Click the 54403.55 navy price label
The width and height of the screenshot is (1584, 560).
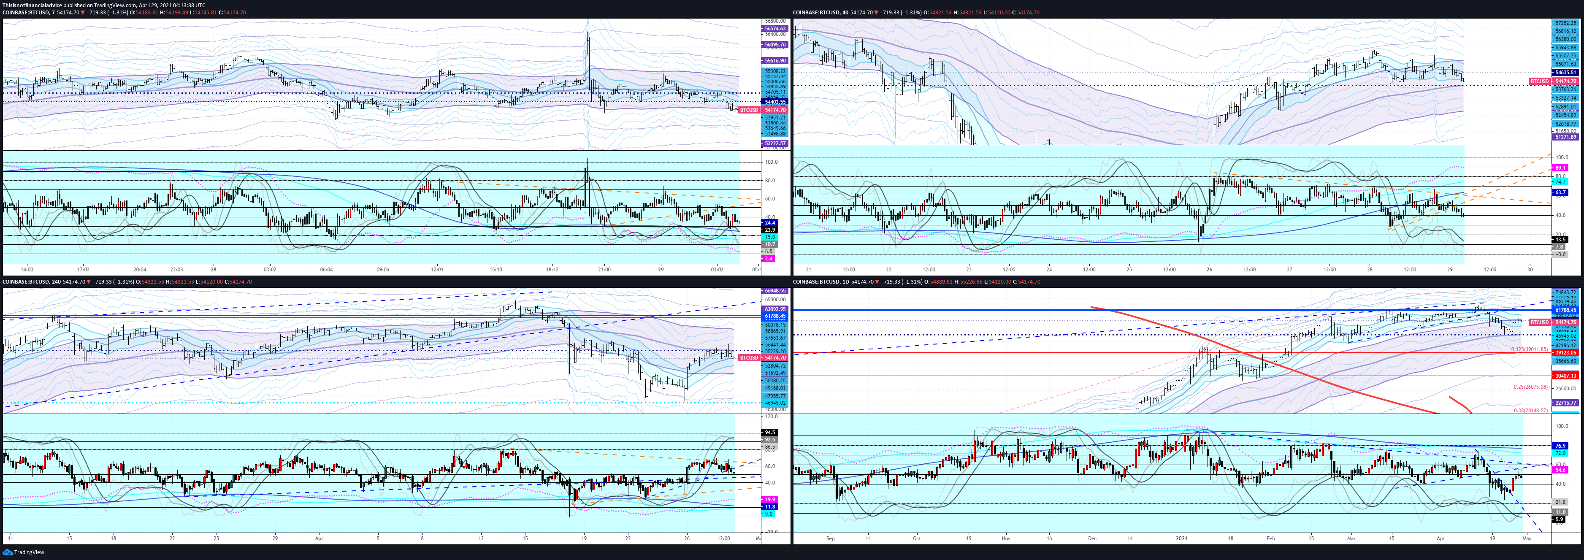click(x=775, y=102)
